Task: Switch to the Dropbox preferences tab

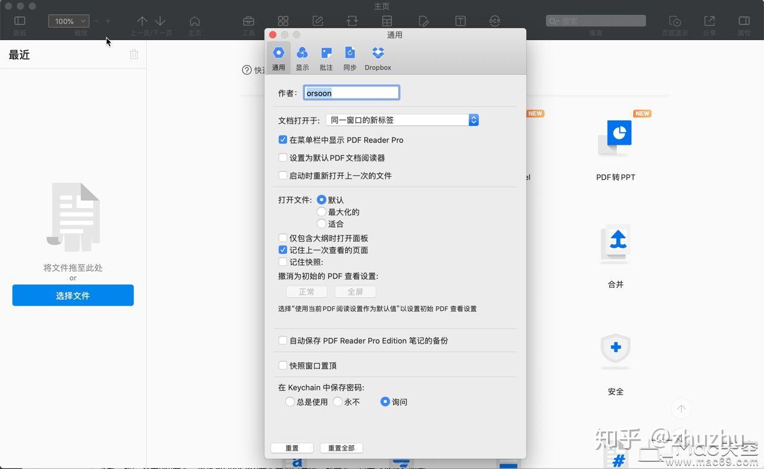Action: pyautogui.click(x=377, y=57)
